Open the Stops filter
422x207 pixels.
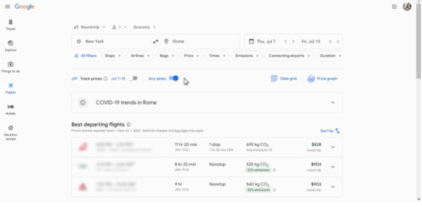[x=113, y=56]
